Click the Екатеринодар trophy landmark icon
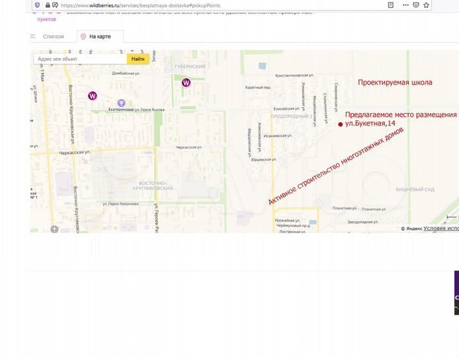Screen dimensions: 459x357 (x=121, y=102)
